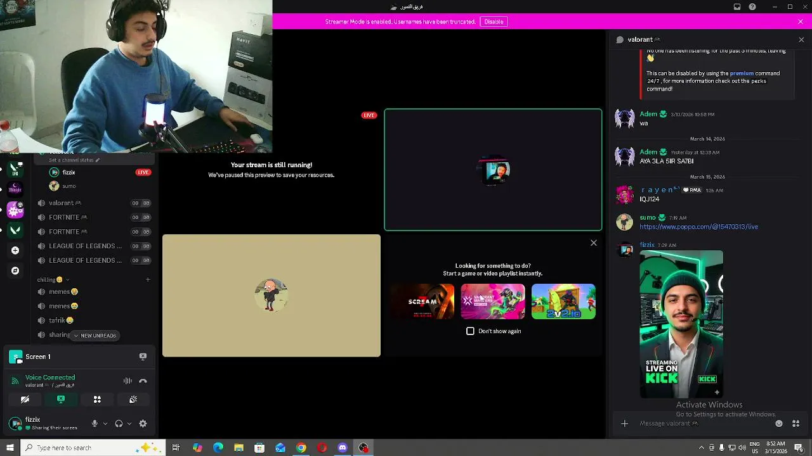Click the valorant chat header icon
This screenshot has height=456, width=812.
pos(620,39)
